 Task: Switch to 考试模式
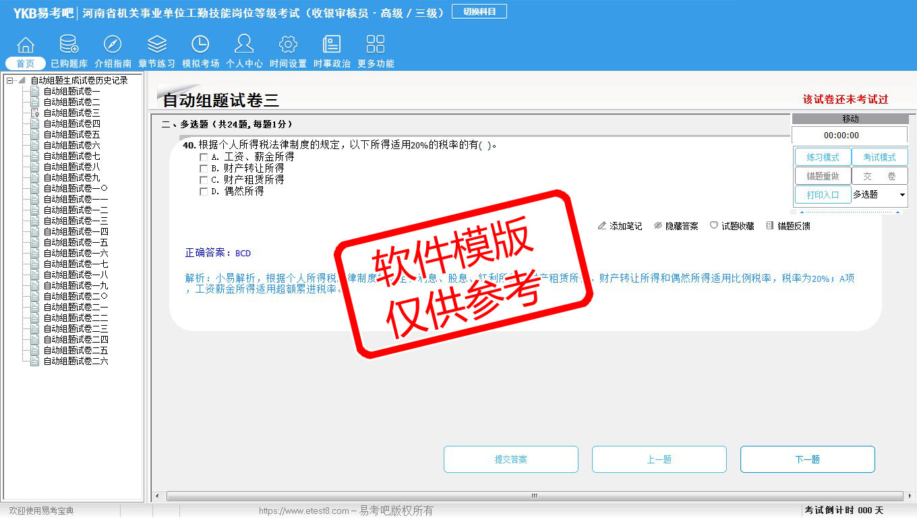tap(879, 157)
